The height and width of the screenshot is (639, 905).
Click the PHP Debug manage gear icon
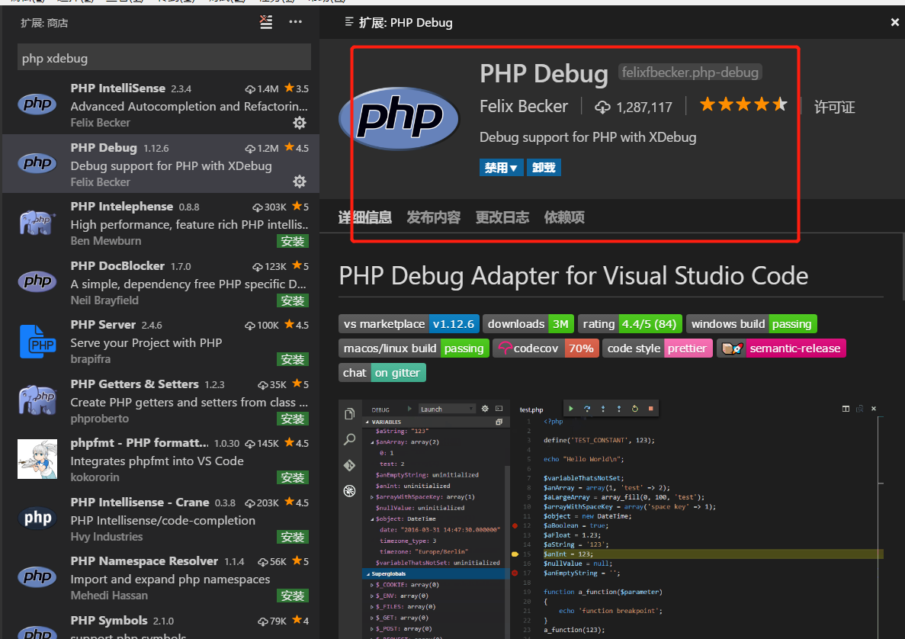pyautogui.click(x=300, y=181)
